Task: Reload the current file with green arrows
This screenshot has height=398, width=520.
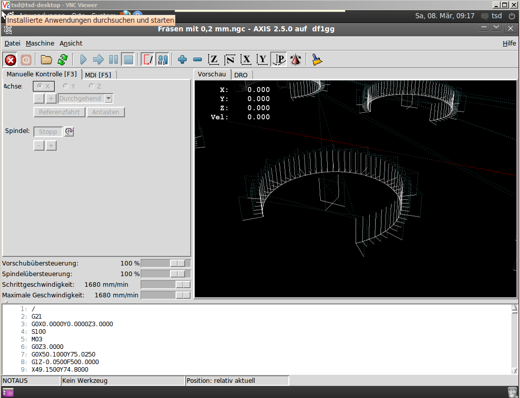Action: pyautogui.click(x=63, y=60)
